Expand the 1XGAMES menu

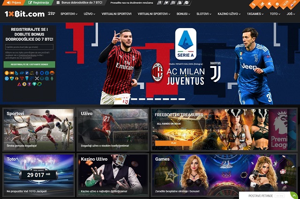click(x=255, y=14)
